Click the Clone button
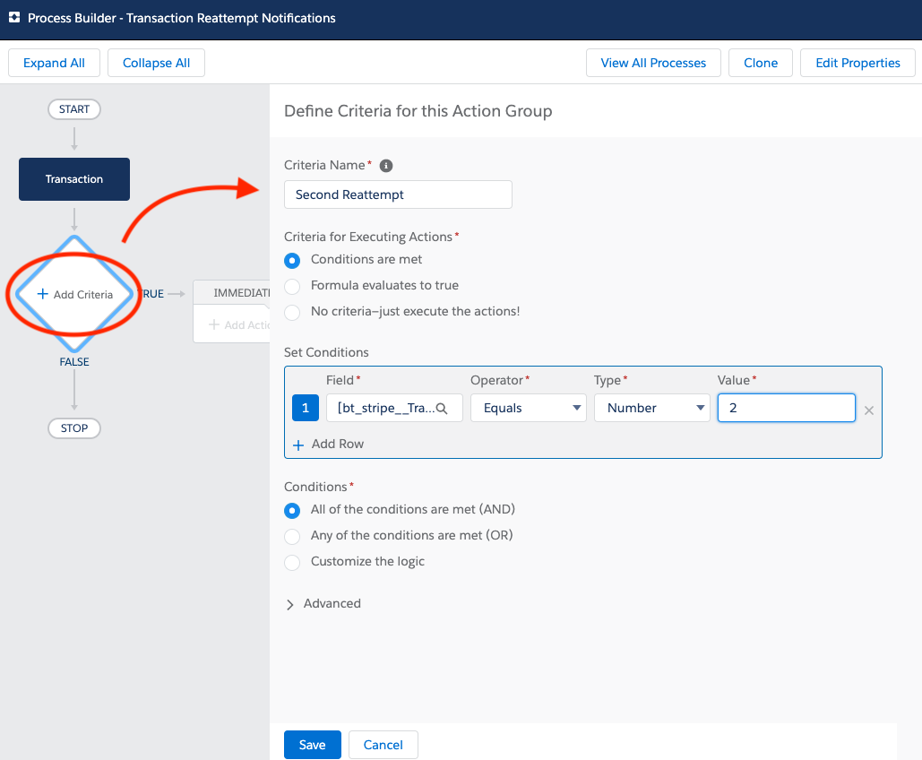922x760 pixels. tap(761, 63)
